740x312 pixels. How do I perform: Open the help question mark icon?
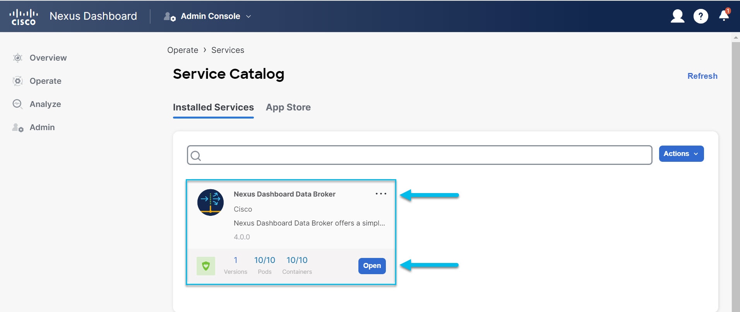[701, 16]
